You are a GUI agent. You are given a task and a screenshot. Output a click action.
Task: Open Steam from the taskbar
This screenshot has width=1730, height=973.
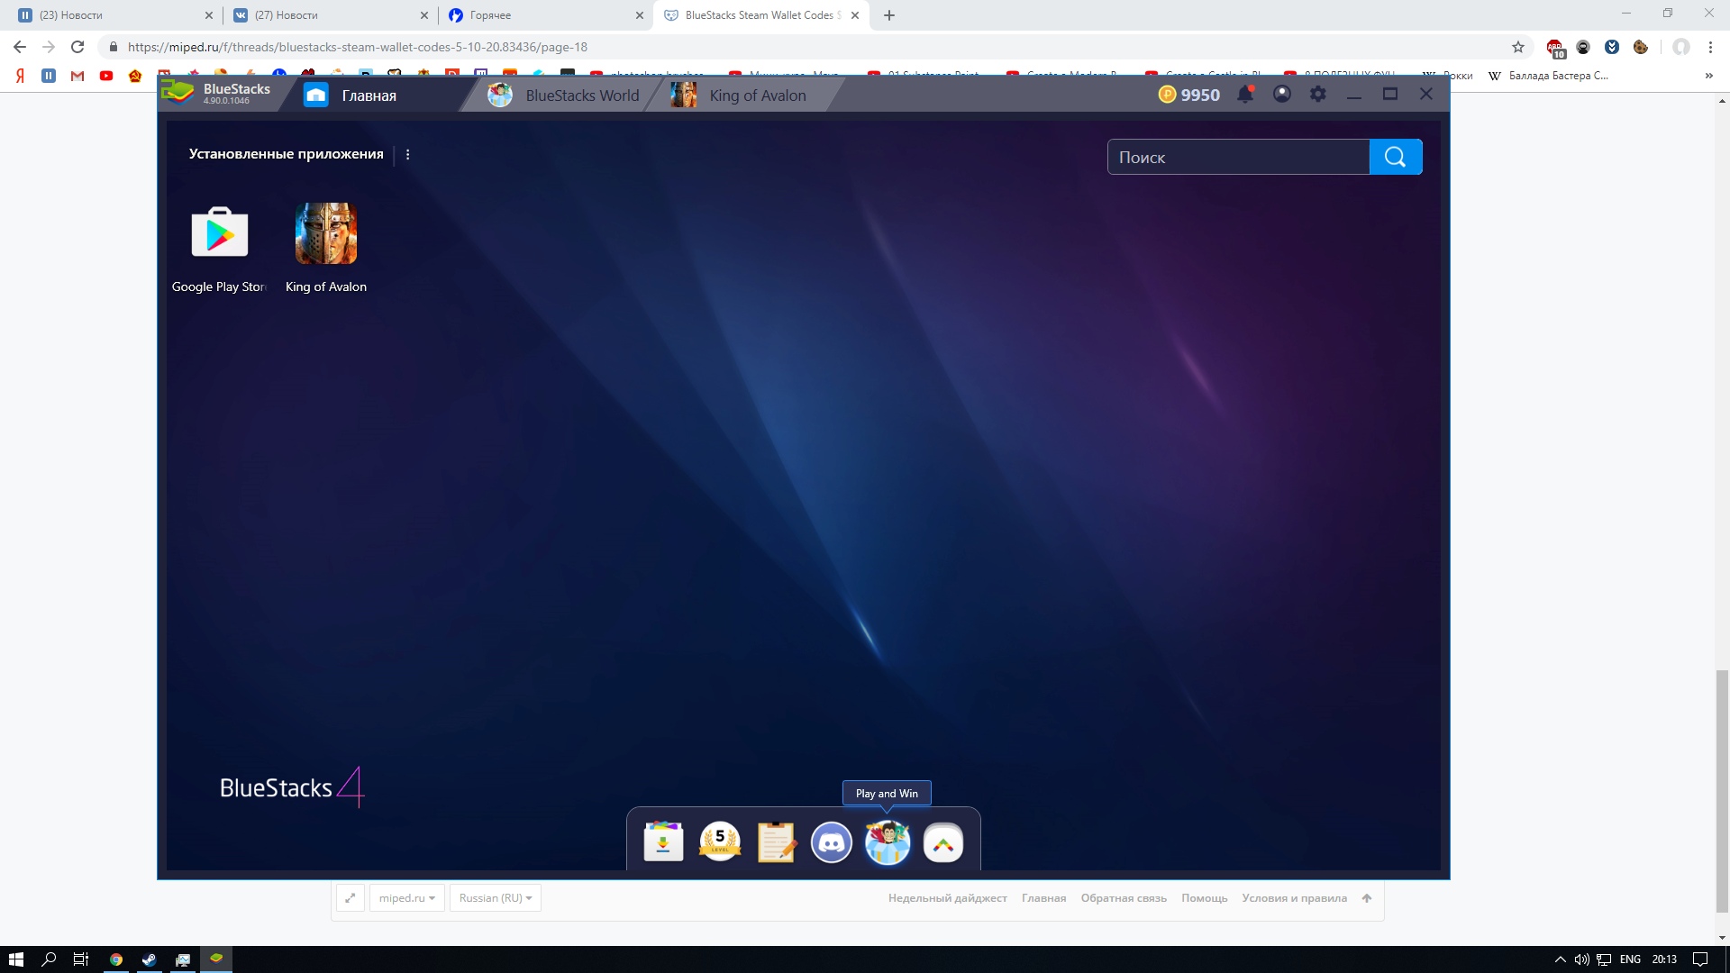[x=150, y=959]
